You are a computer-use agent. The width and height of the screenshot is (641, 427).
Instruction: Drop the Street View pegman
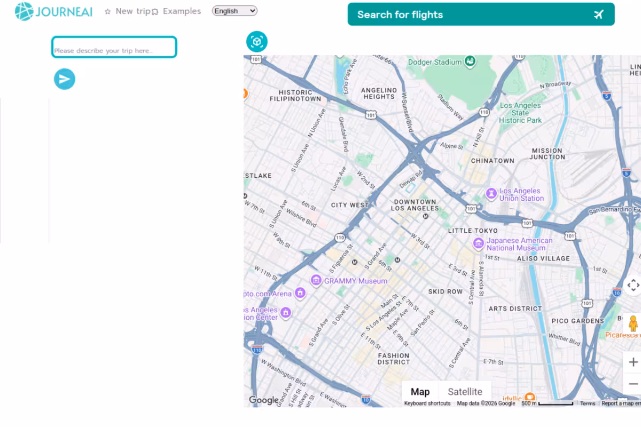(x=633, y=323)
